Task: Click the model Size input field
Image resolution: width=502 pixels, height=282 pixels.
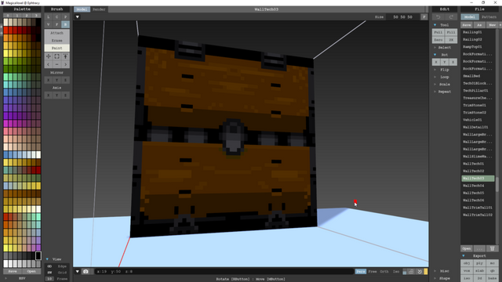Action: point(402,17)
